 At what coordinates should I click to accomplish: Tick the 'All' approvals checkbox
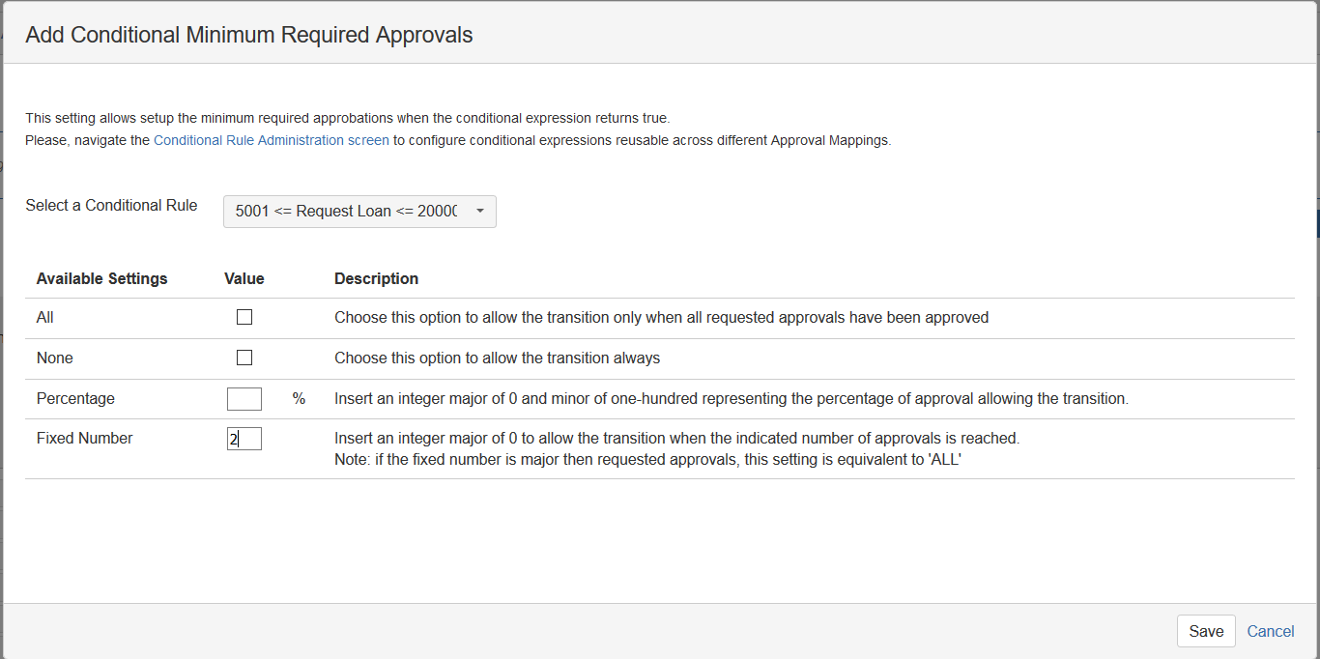244,317
